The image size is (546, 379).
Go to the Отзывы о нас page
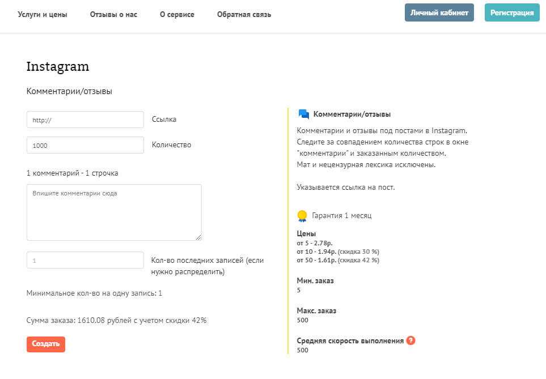pos(113,15)
